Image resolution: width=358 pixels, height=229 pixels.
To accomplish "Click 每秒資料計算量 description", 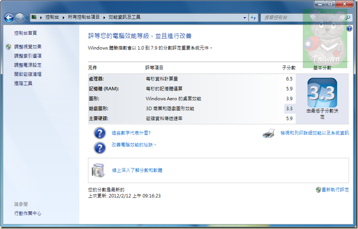I will (162, 79).
